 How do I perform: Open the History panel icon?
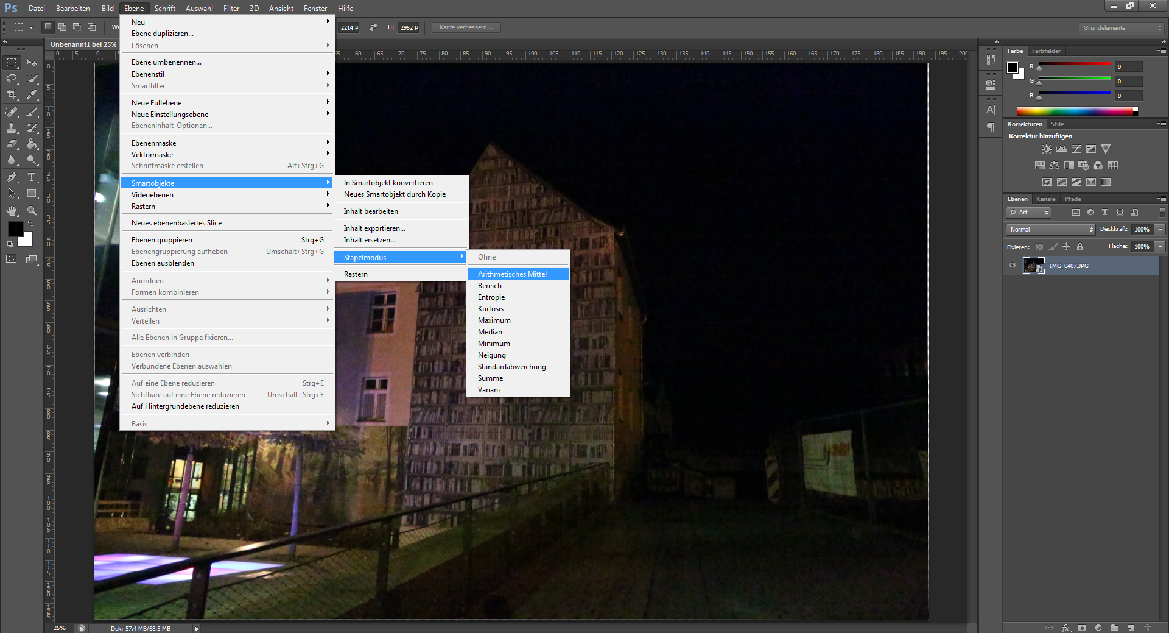click(x=991, y=60)
